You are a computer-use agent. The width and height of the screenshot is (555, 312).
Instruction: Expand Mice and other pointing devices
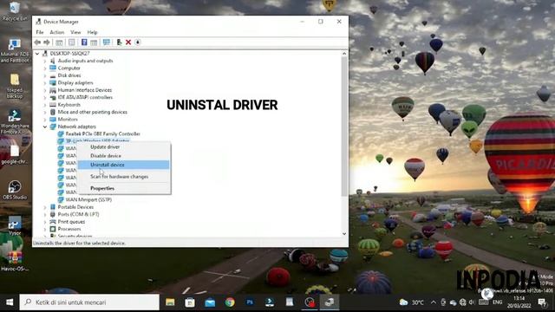click(x=45, y=112)
